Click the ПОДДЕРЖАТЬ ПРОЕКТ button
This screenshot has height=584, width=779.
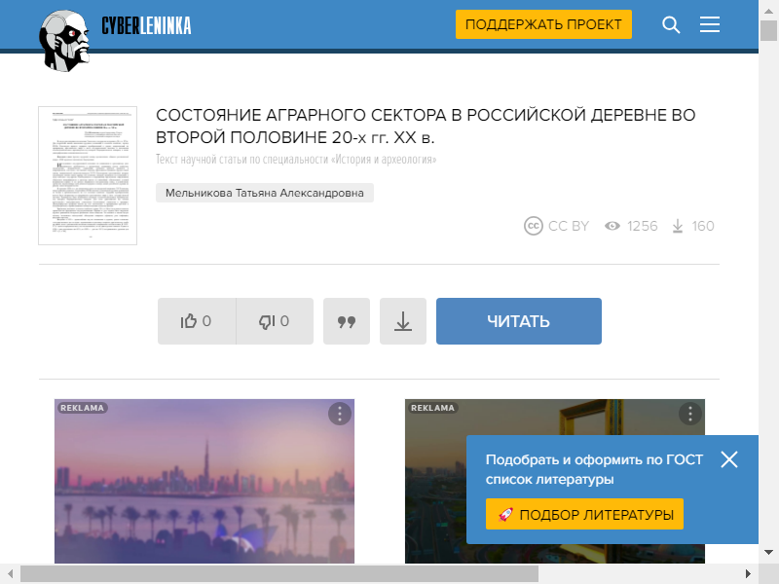(543, 25)
